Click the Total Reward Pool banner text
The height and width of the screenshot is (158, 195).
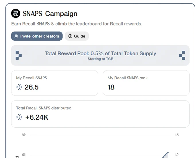[100, 54]
